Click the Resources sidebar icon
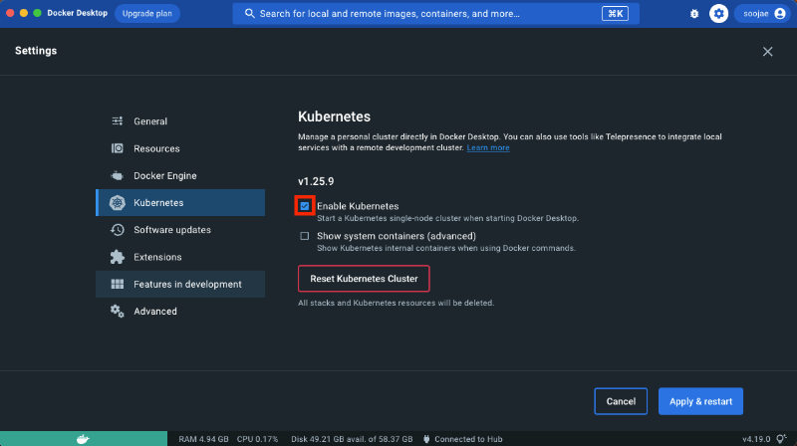Screen dimensions: 797x446 click(118, 148)
